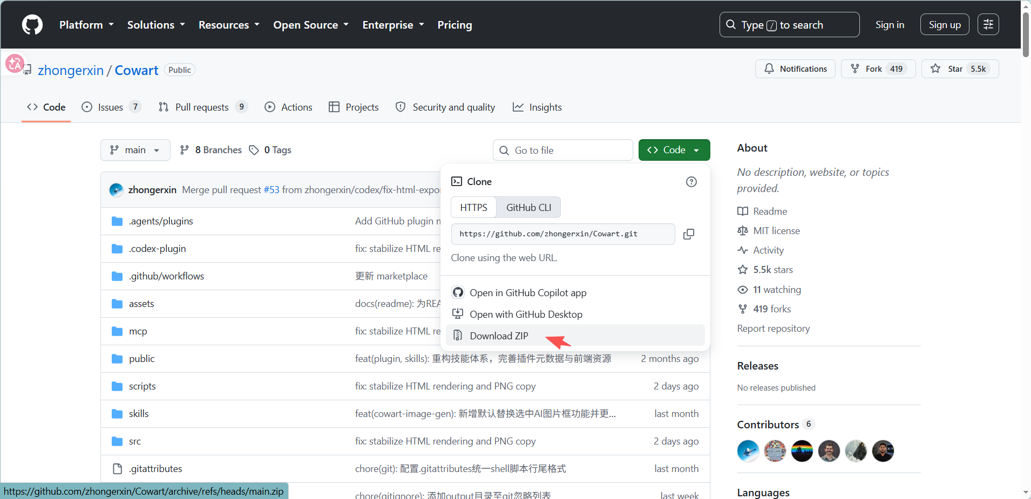Screen dimensions: 1031x499
Task: Expand the Resources menu
Action: coord(229,25)
